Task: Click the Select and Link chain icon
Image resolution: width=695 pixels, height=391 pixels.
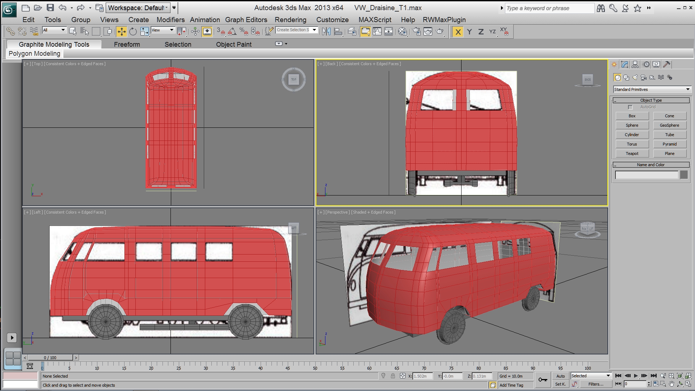Action: coord(10,32)
